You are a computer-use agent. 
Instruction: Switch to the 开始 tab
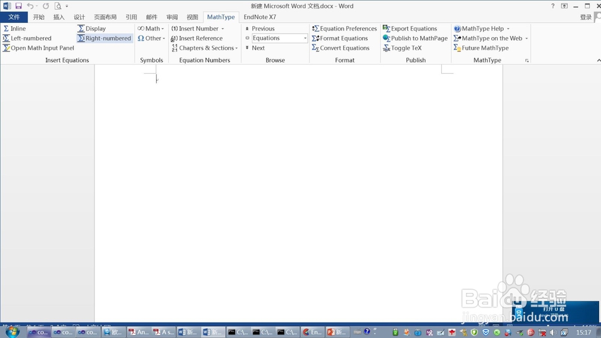point(38,17)
